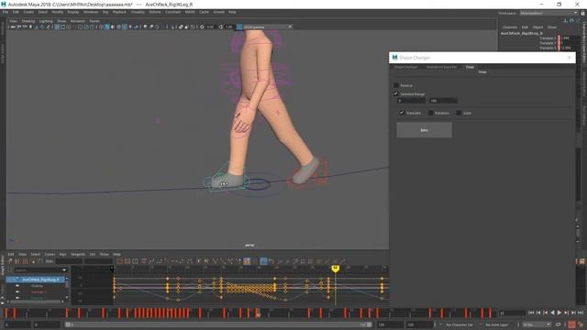Go to start of playback range
Screen dimensions: 587x330
click(x=531, y=313)
